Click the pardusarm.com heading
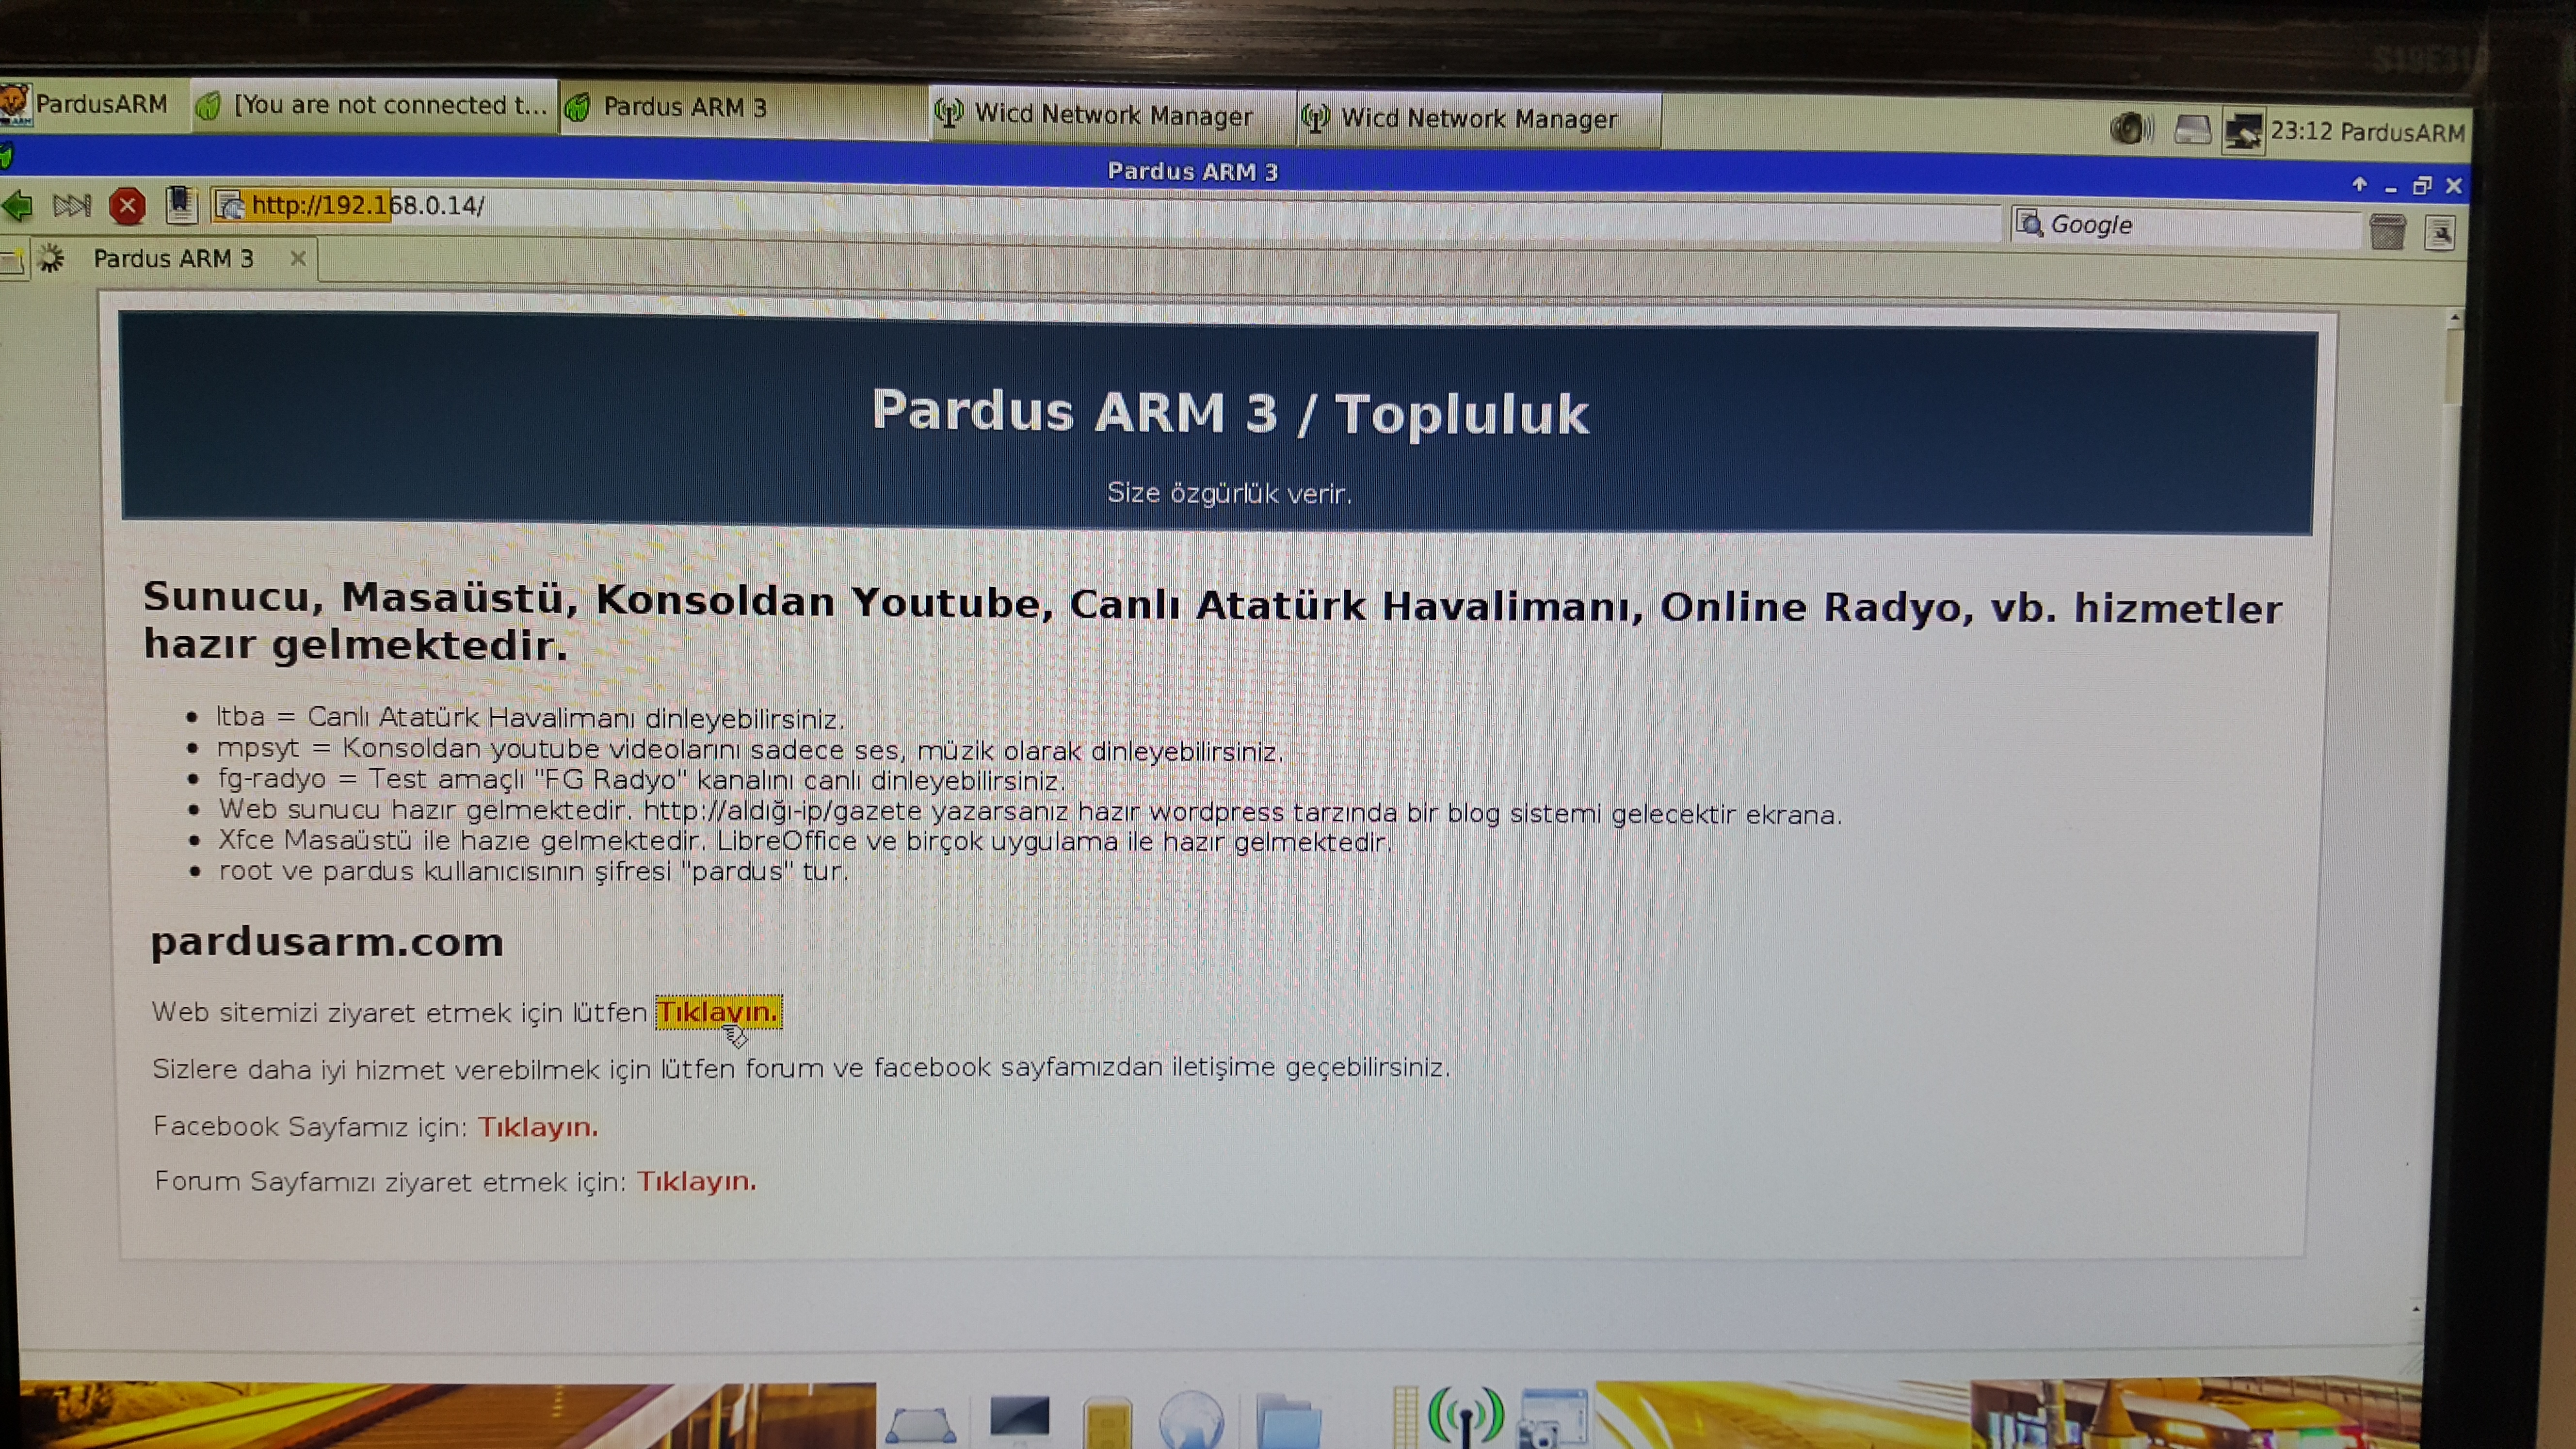 point(327,942)
